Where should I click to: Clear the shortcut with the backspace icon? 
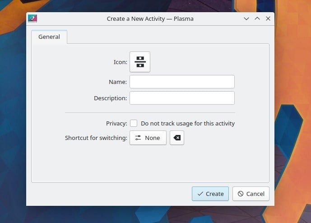pos(177,138)
